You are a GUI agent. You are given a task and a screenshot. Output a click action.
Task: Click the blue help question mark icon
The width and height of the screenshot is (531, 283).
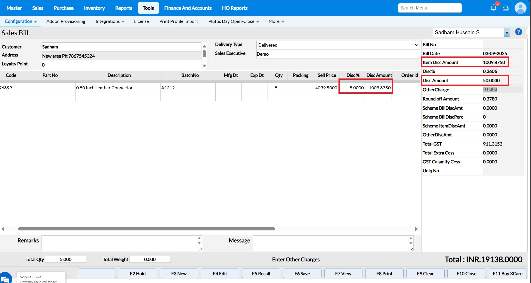[x=518, y=32]
